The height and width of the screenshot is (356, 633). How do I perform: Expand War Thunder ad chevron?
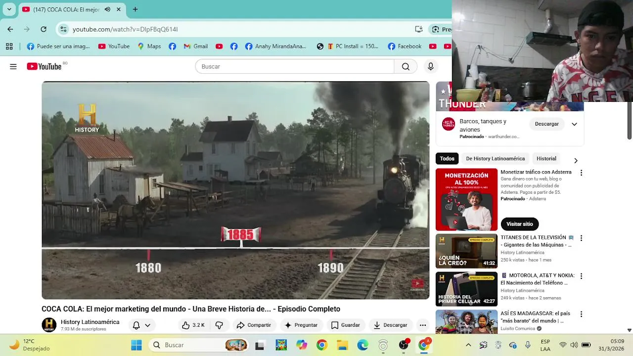(x=574, y=124)
